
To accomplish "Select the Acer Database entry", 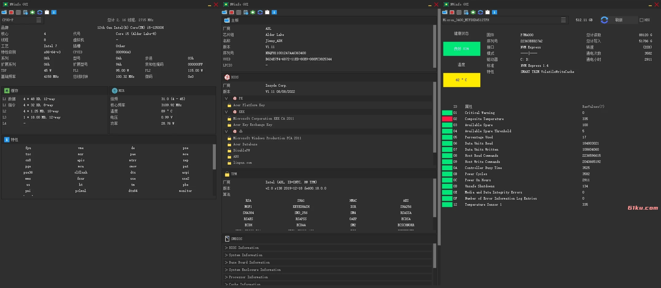I will [x=245, y=144].
